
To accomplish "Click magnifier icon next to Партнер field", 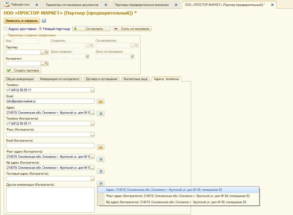I will coord(47,52).
